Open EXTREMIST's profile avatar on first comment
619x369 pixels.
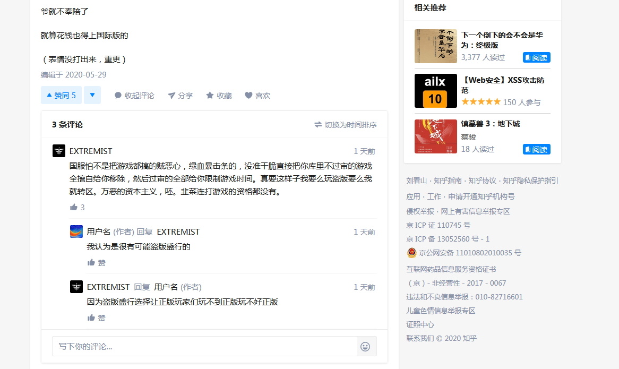point(59,151)
